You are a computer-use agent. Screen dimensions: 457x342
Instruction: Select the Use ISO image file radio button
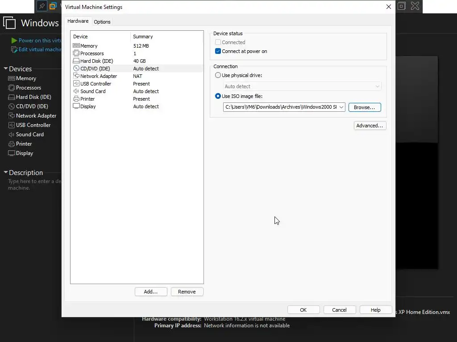pyautogui.click(x=218, y=96)
